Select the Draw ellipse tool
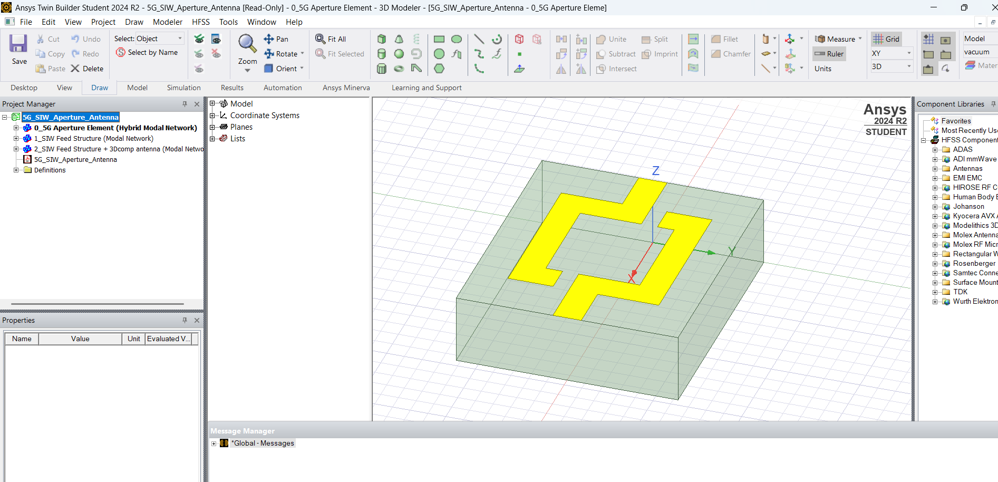 coord(457,39)
